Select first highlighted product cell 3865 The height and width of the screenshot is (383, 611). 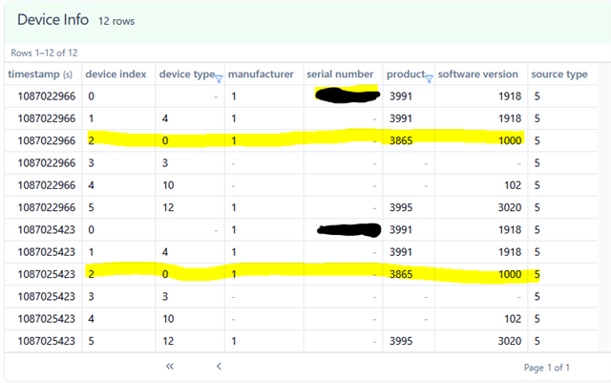[401, 140]
